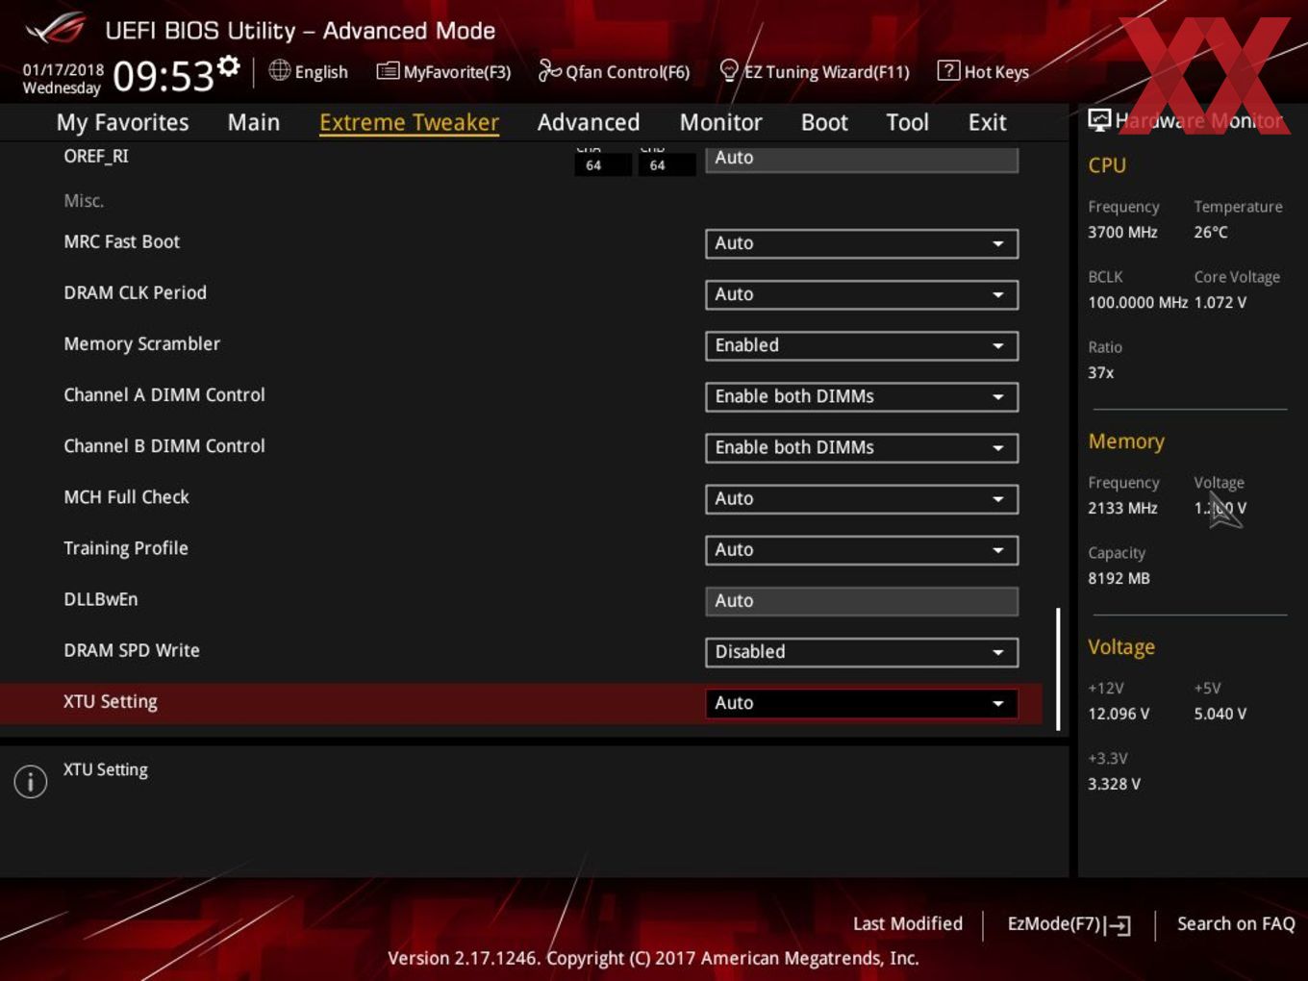Open the Monitor tab

(720, 122)
